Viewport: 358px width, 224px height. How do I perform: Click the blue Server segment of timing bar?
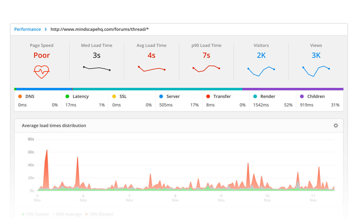[44, 89]
